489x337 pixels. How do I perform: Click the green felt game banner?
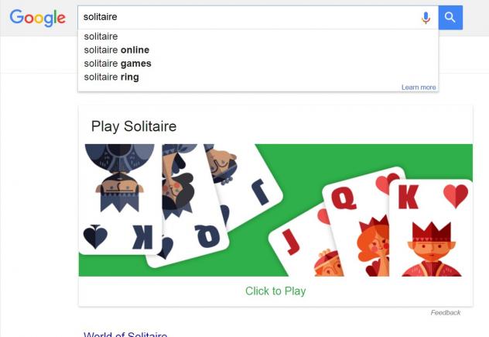pos(275,210)
